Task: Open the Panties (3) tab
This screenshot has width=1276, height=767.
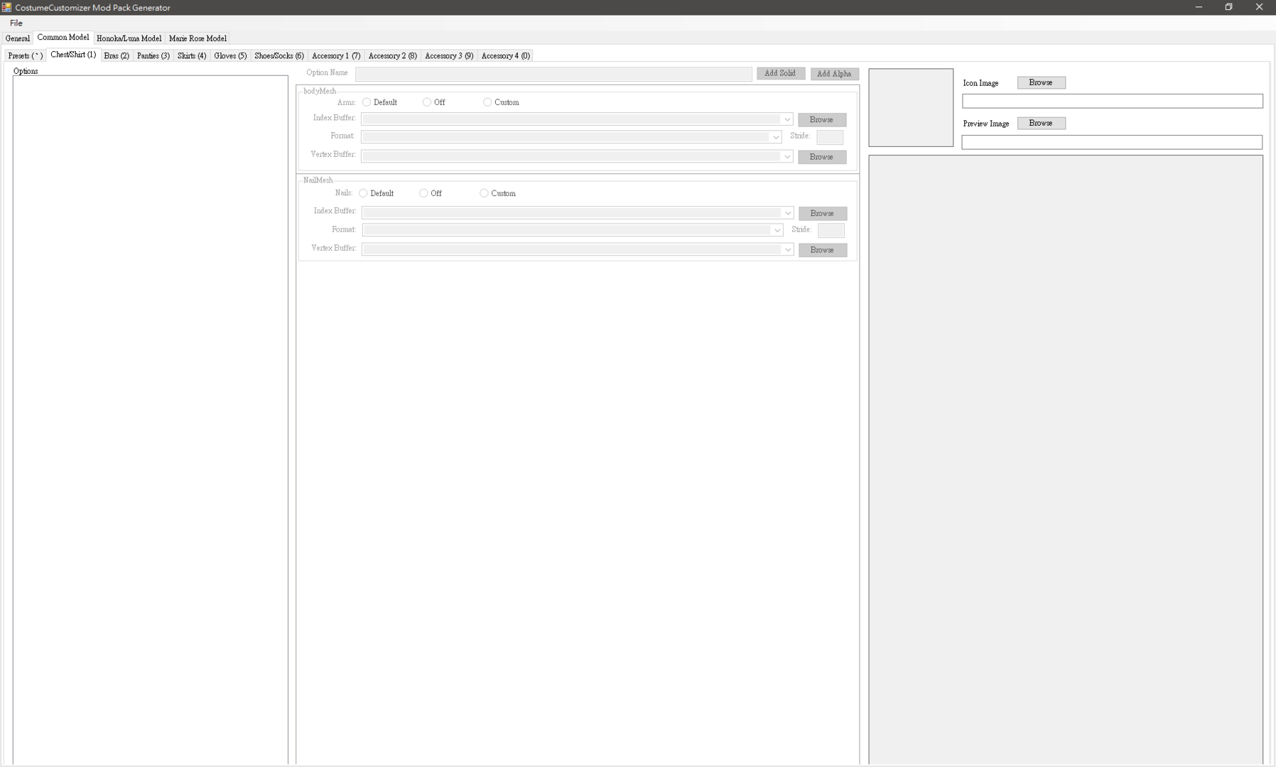Action: pos(153,55)
